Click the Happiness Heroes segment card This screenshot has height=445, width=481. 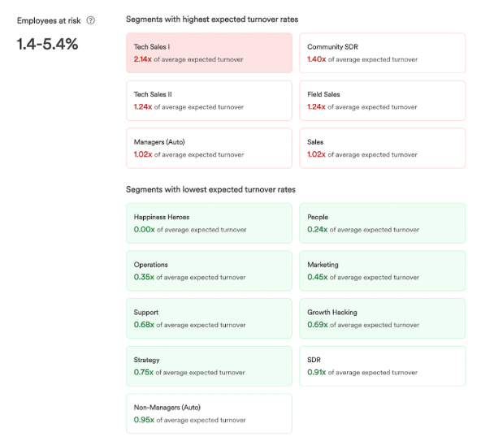[x=209, y=223]
